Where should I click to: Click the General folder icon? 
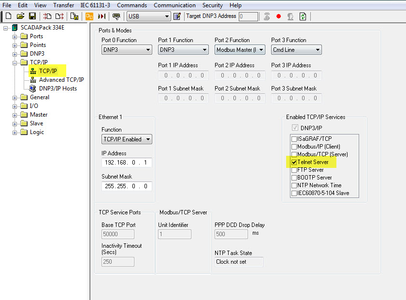pos(24,97)
